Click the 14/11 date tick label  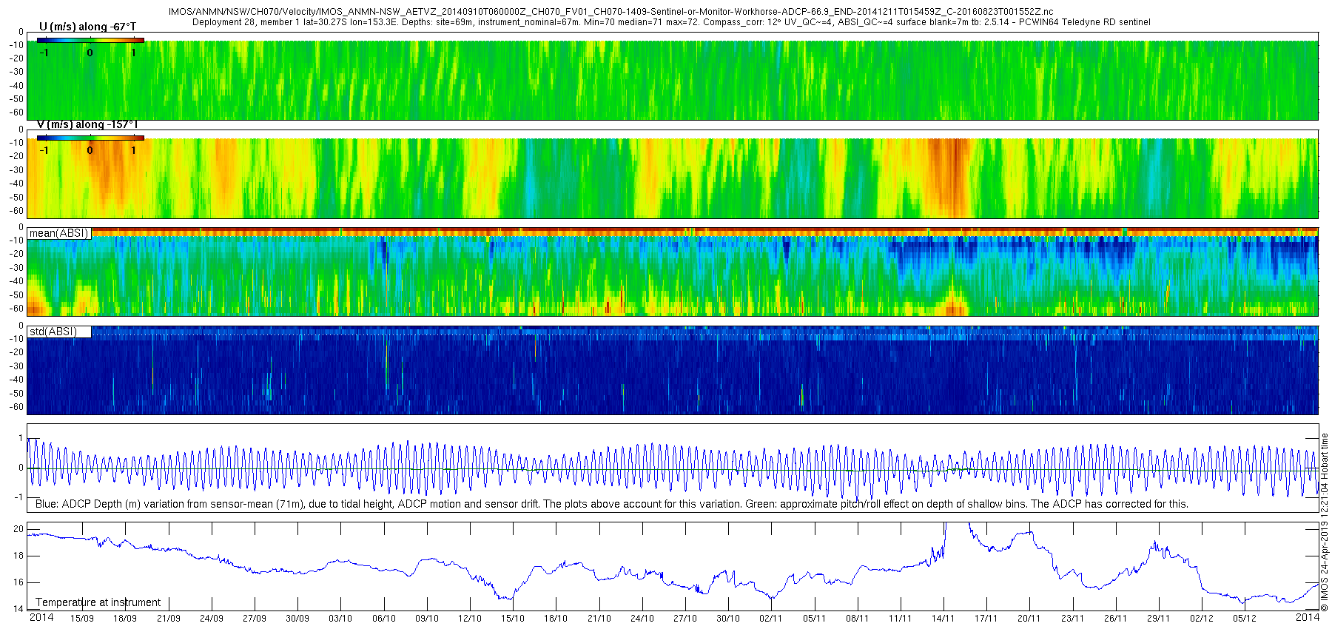click(943, 619)
